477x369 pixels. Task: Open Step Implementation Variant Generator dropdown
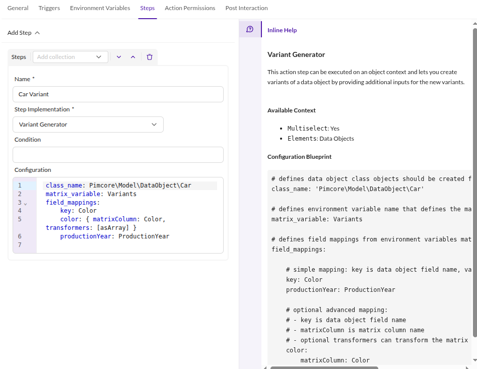88,125
